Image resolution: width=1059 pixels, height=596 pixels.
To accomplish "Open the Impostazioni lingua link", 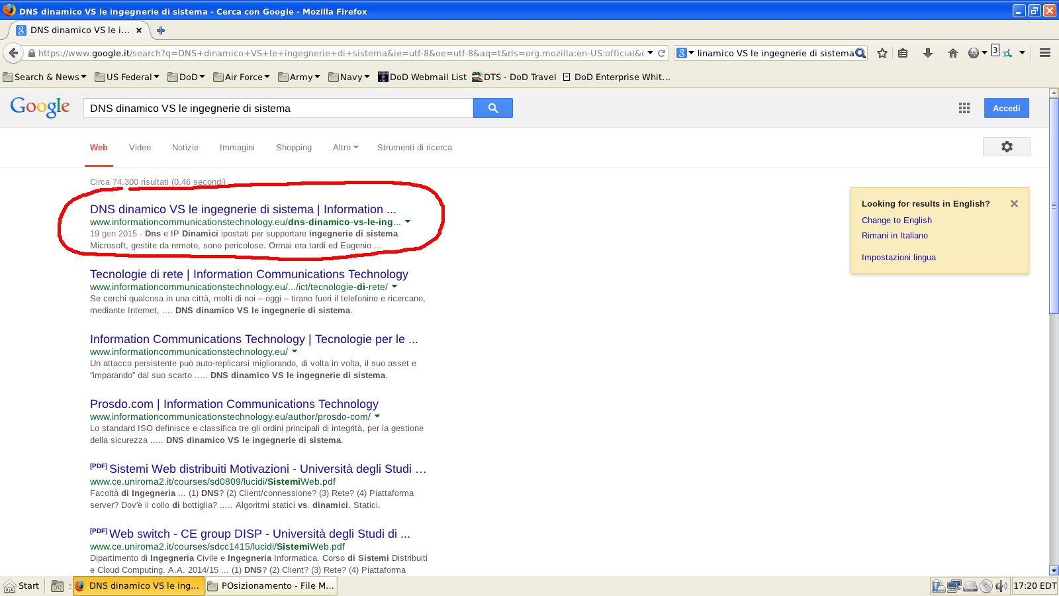I will [898, 257].
